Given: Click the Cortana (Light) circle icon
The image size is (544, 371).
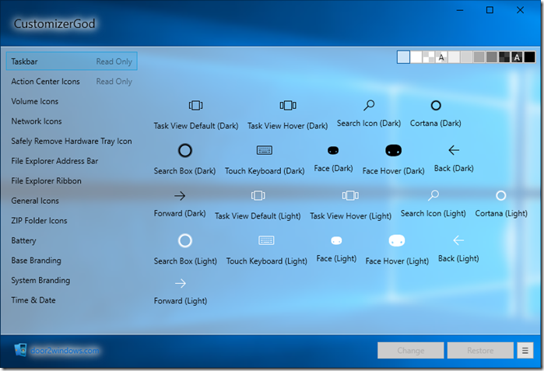Looking at the screenshot, I should 501,195.
